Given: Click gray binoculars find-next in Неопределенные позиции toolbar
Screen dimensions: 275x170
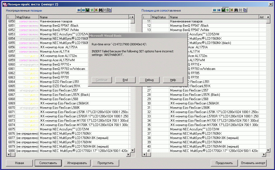Looking at the screenshot, I should click(x=105, y=10).
